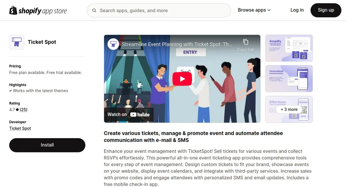Play the YouTube video
Image resolution: width=346 pixels, height=187 pixels.
pos(182,79)
